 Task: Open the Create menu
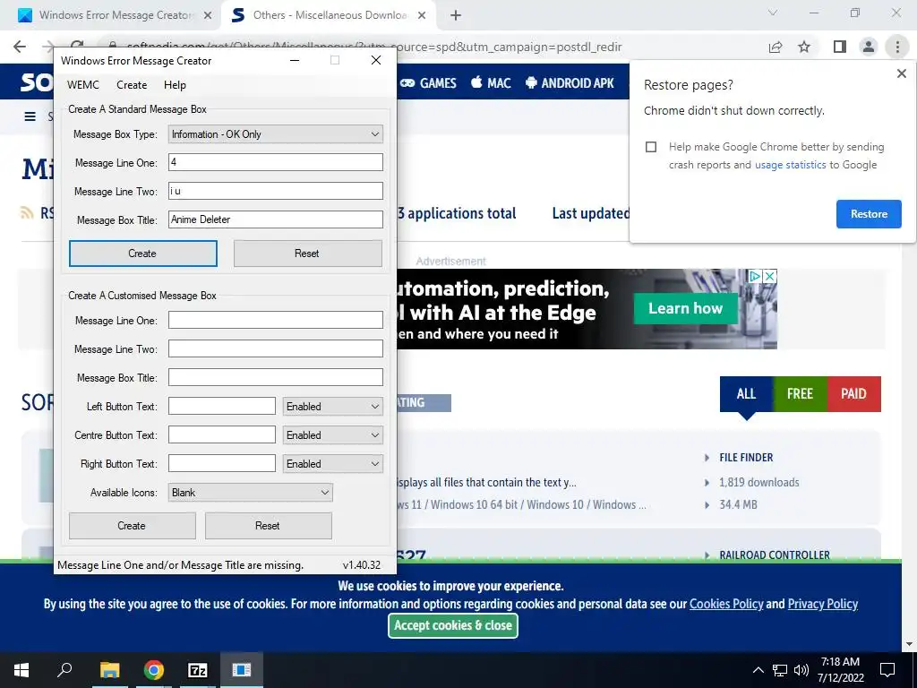point(132,85)
